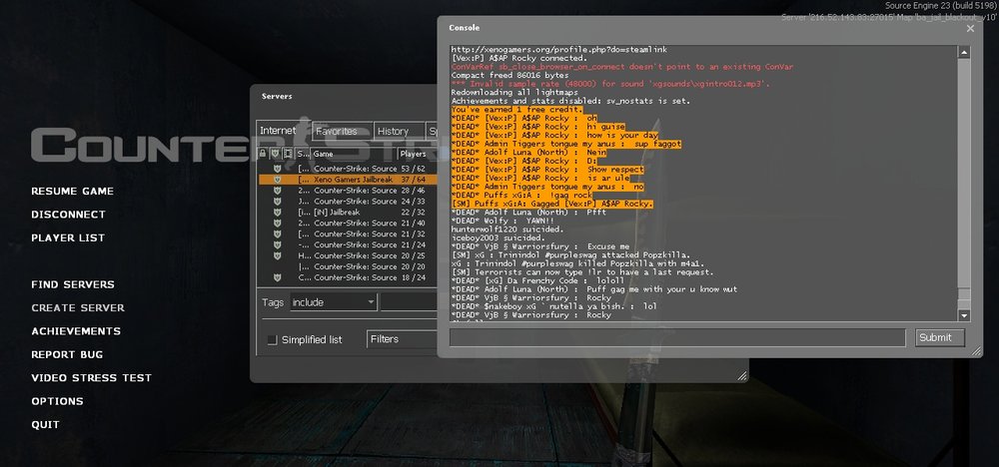
Task: Click the VAC shield icon on the 28 / 46 row
Action: coord(277,191)
